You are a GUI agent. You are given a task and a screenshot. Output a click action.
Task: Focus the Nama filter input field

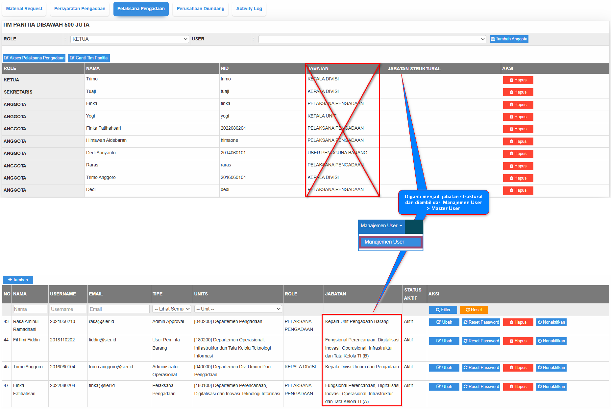coord(30,309)
